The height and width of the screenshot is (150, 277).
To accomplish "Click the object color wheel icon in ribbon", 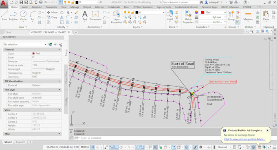I will (x=196, y=12).
